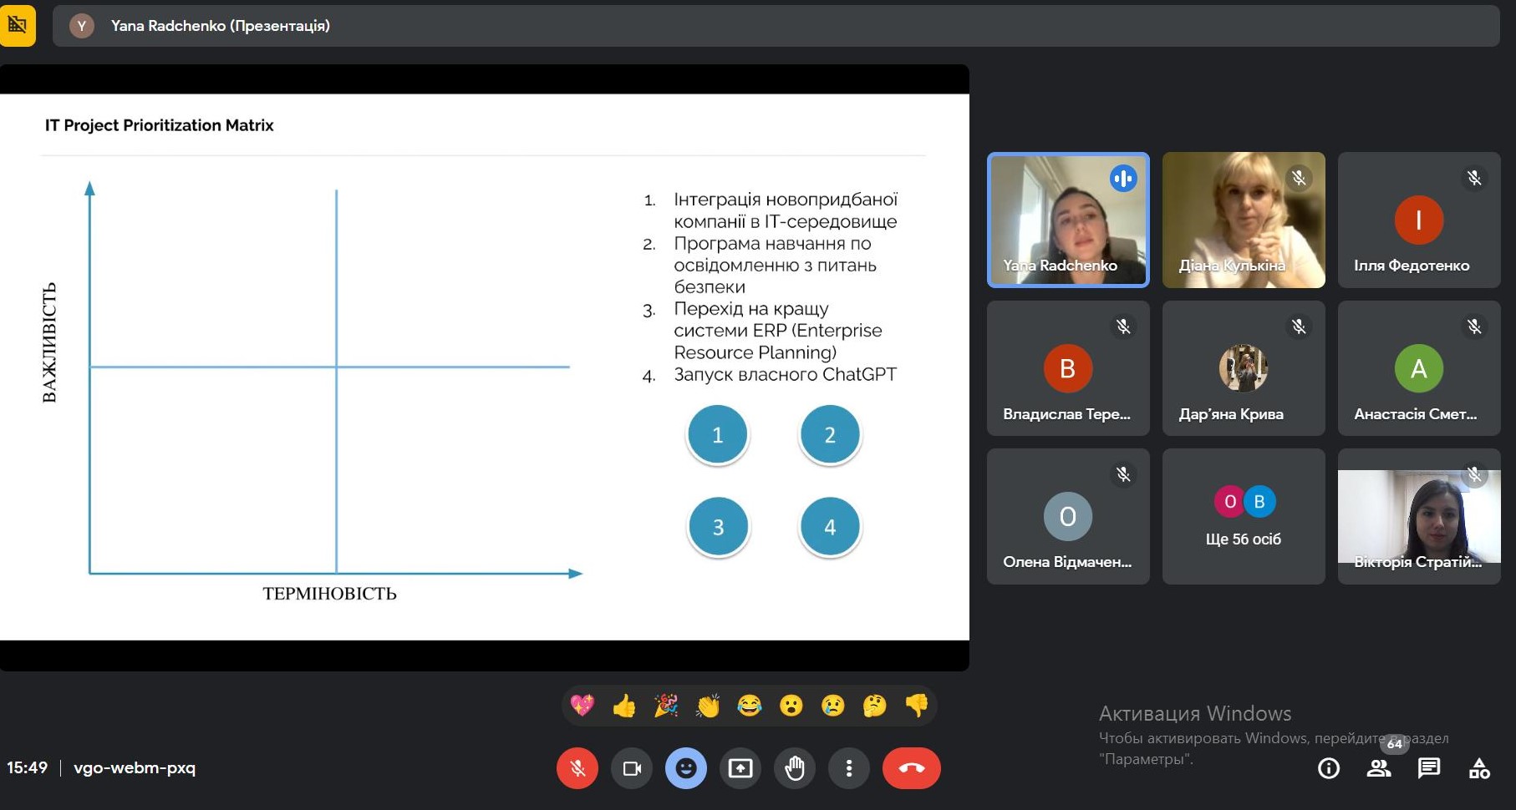This screenshot has width=1516, height=810.
Task: Send the thumbs up reaction
Action: (x=623, y=706)
